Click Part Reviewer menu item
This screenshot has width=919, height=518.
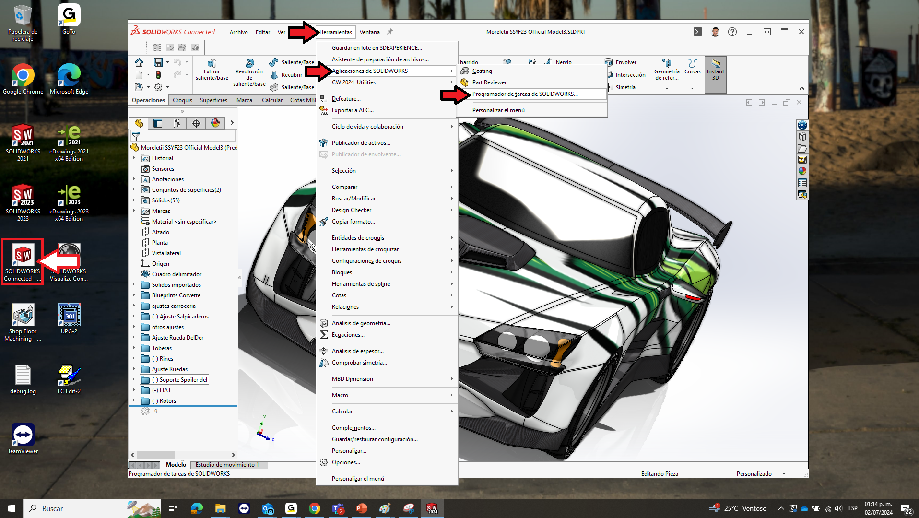[x=532, y=82]
